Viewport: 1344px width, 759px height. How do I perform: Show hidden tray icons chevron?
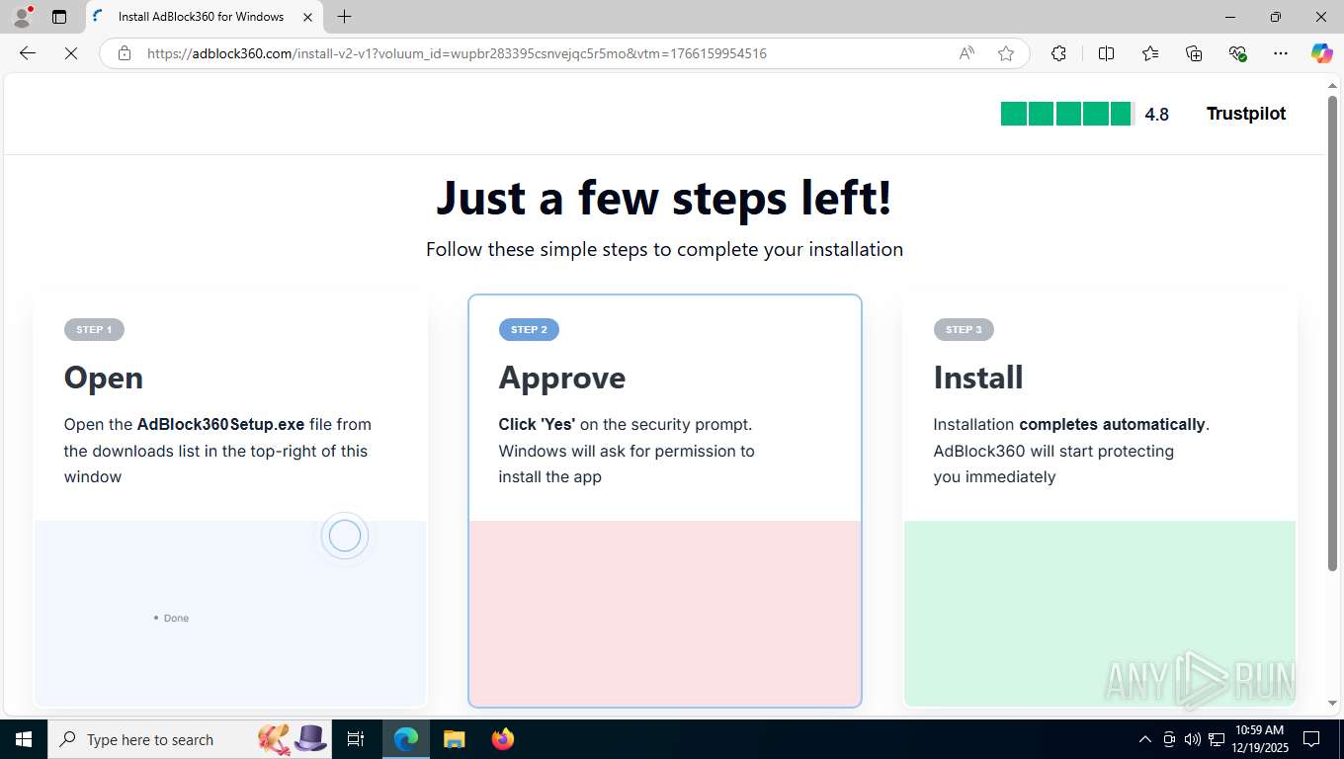tap(1145, 739)
